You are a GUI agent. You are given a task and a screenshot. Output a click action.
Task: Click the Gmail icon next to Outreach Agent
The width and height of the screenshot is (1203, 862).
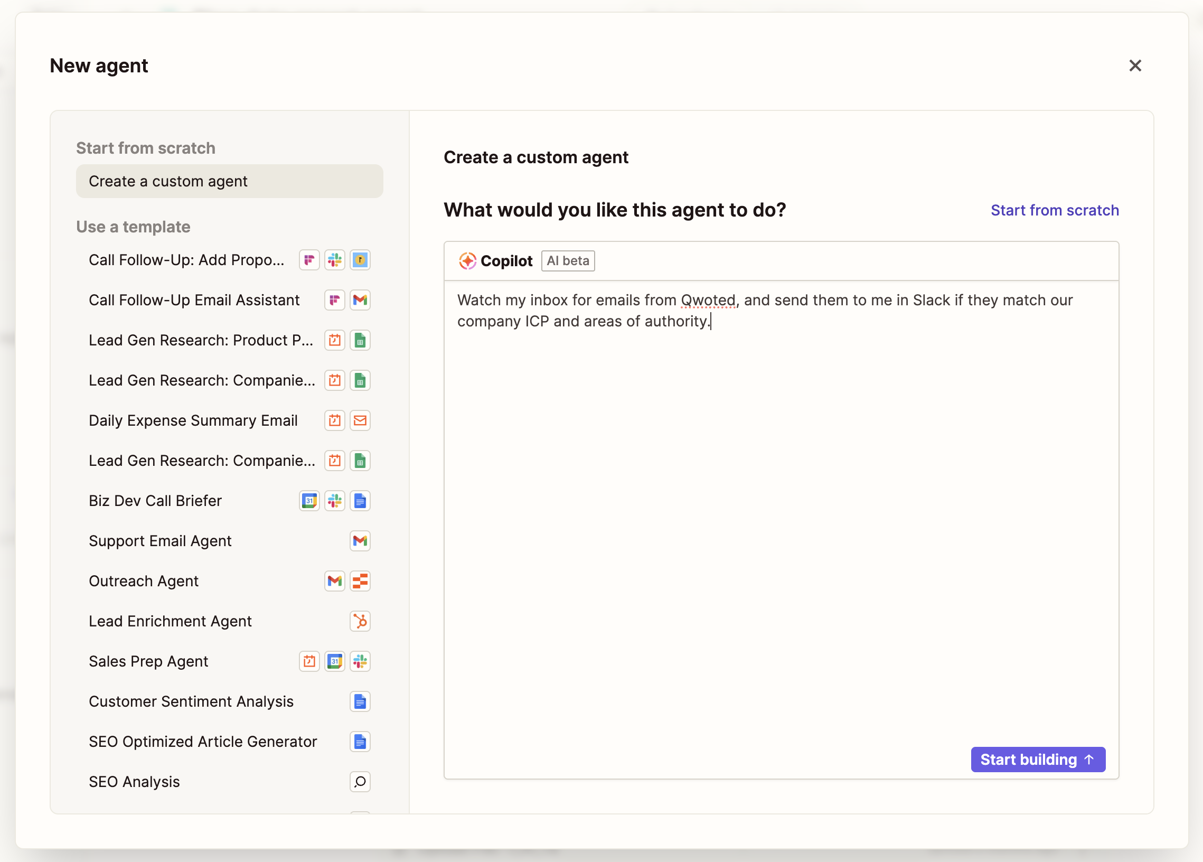click(x=335, y=581)
